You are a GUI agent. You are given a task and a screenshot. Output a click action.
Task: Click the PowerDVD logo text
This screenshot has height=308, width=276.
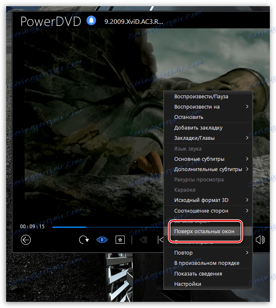point(50,21)
